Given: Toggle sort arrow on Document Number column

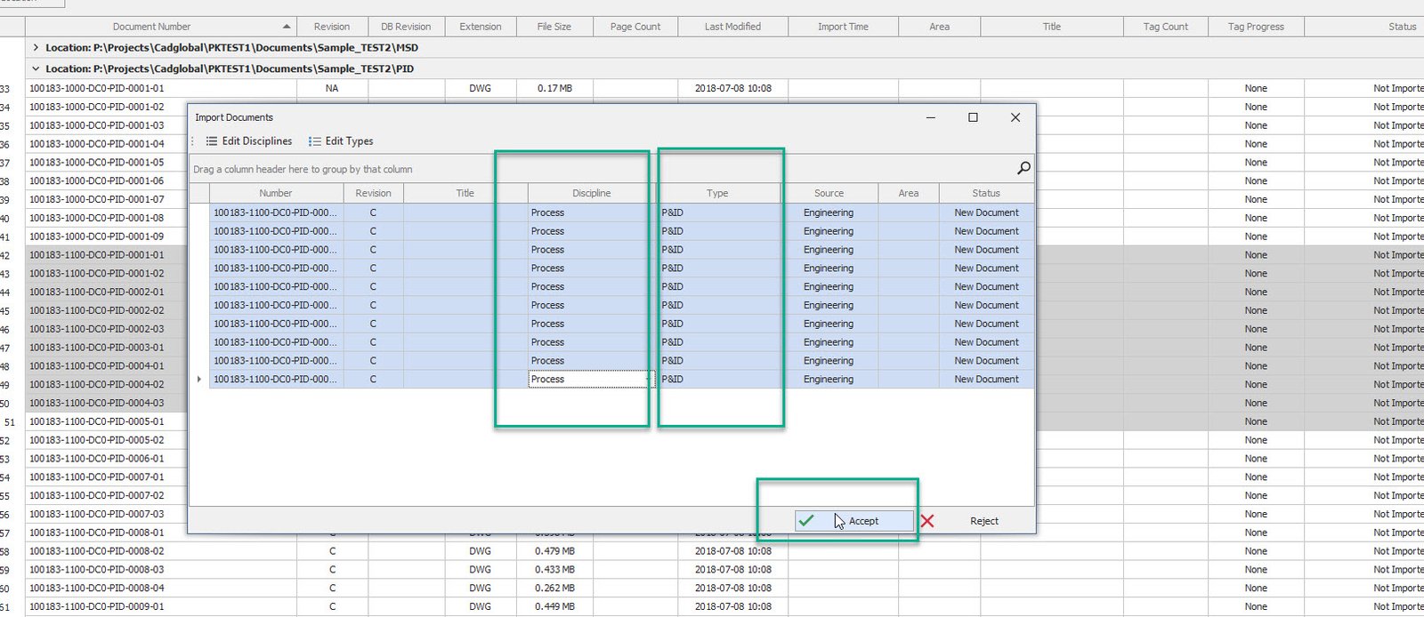Looking at the screenshot, I should point(286,27).
